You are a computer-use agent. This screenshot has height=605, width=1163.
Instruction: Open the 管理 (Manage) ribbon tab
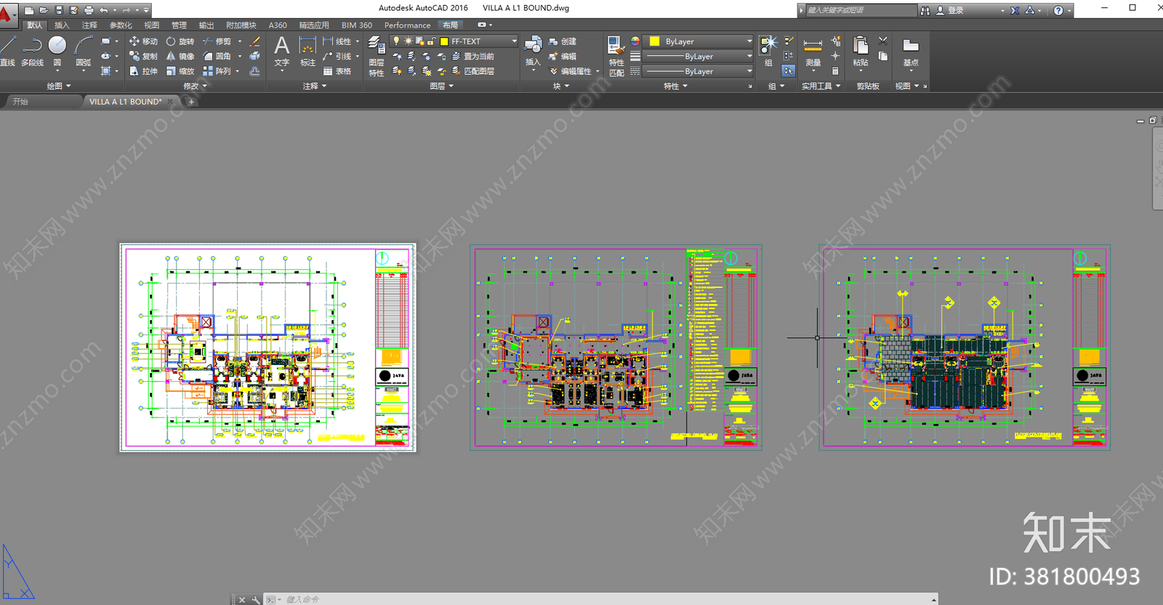click(179, 25)
